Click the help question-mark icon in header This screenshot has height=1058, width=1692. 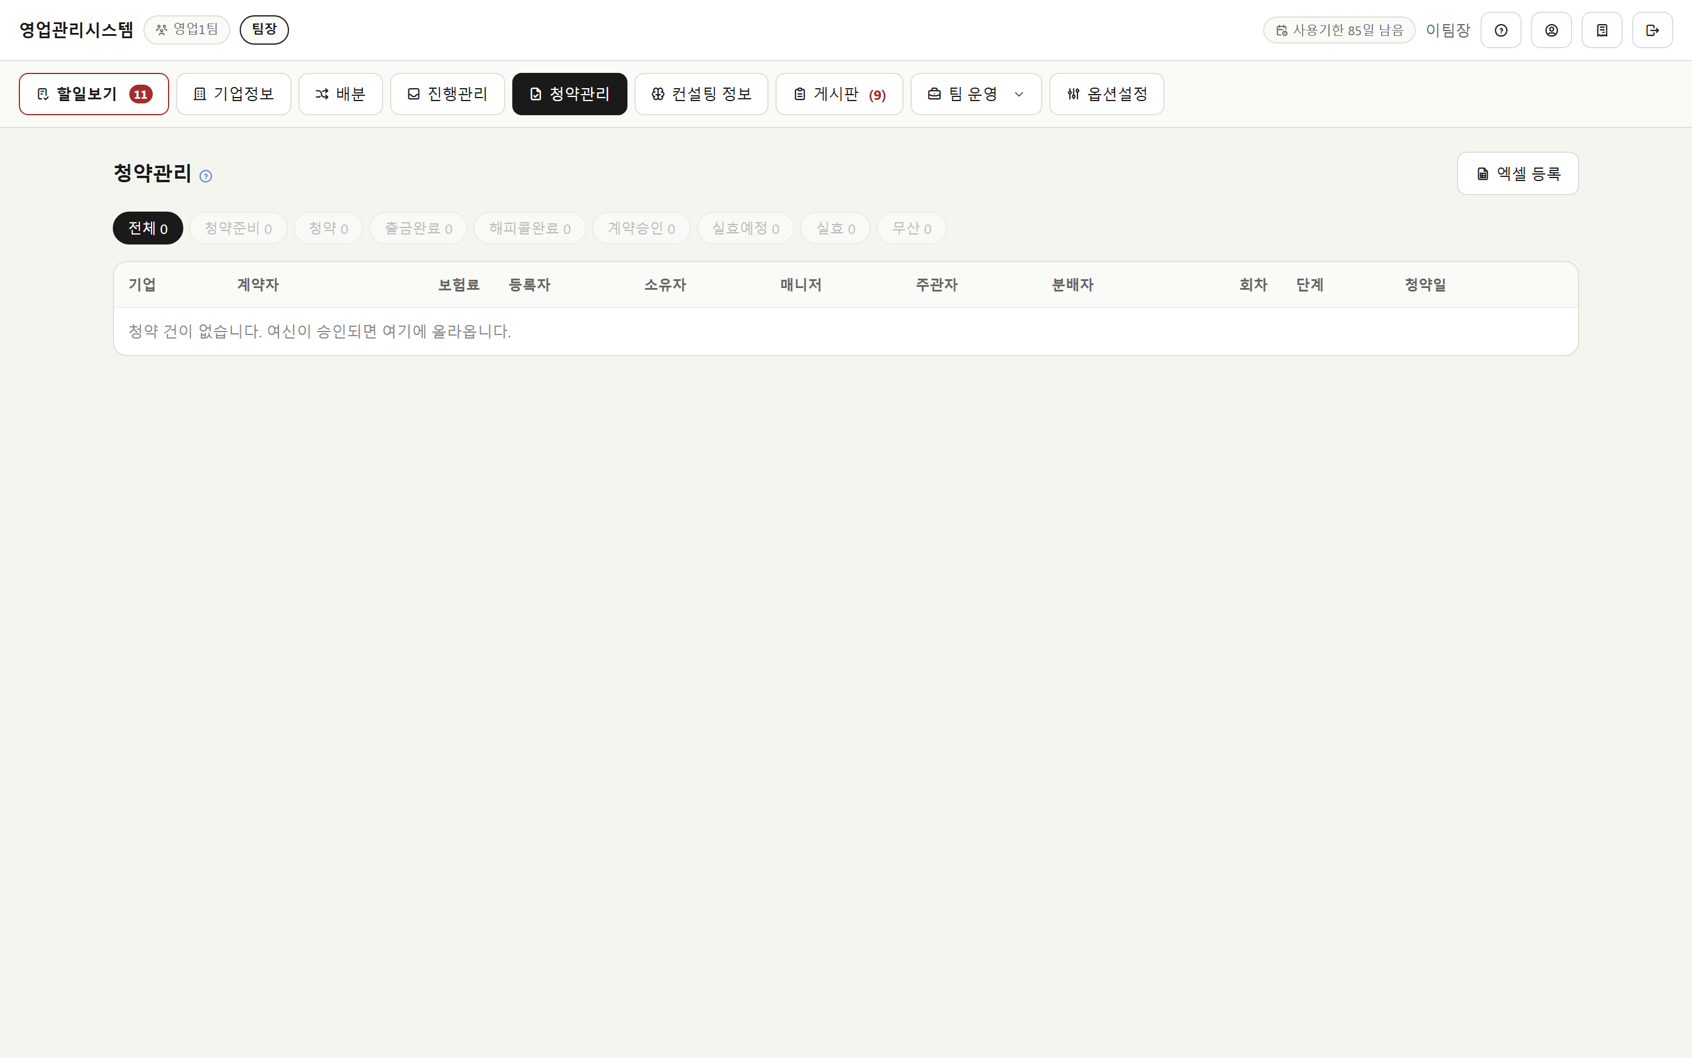[1500, 30]
